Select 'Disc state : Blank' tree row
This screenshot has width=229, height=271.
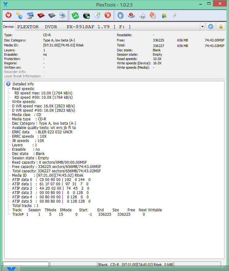(x=28, y=154)
